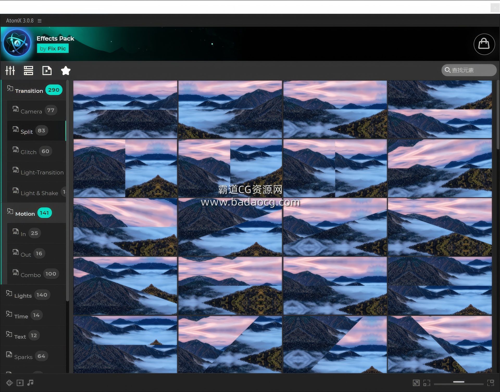
Task: Click the AtomX atom logo
Action: [x=17, y=43]
